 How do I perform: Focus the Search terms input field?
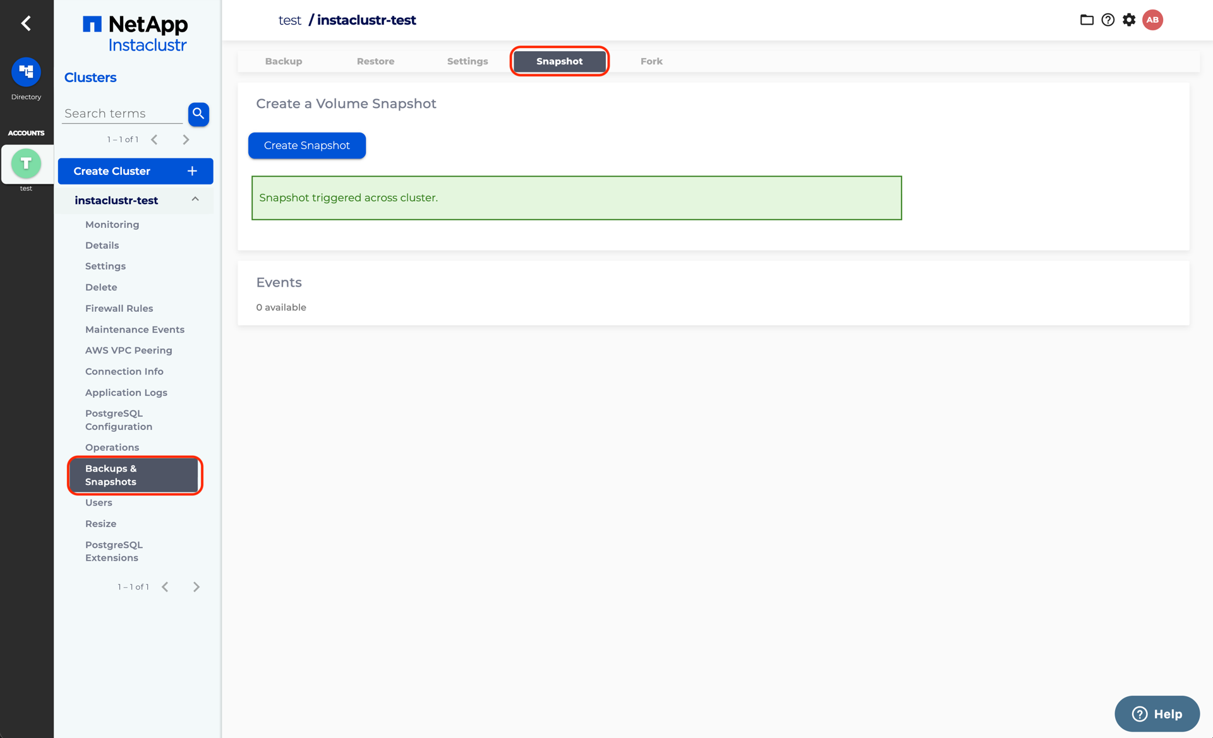point(123,114)
